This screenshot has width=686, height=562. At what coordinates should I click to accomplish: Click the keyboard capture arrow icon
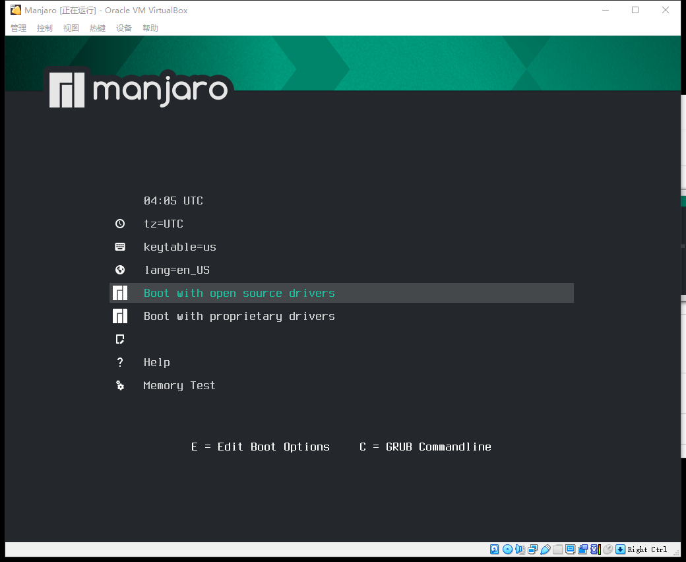tap(621, 549)
